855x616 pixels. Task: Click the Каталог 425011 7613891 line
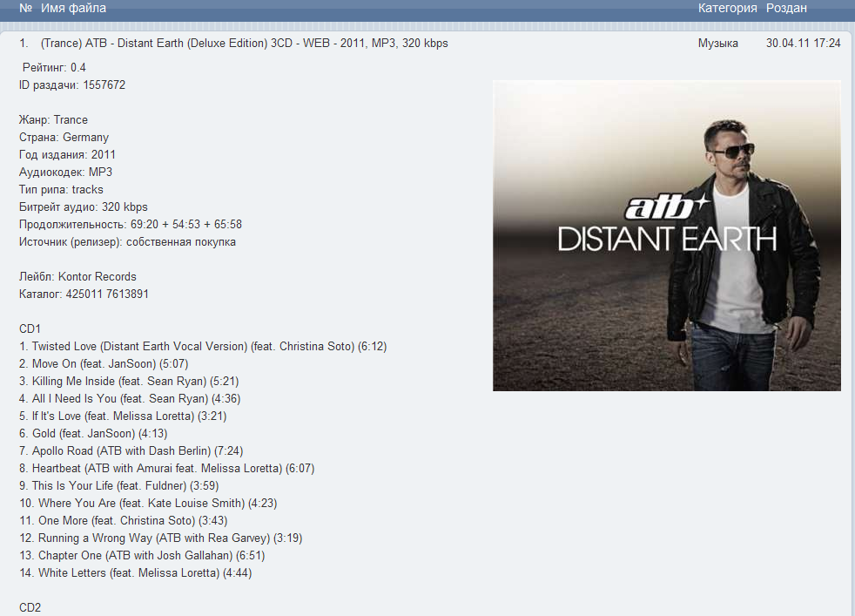point(84,294)
